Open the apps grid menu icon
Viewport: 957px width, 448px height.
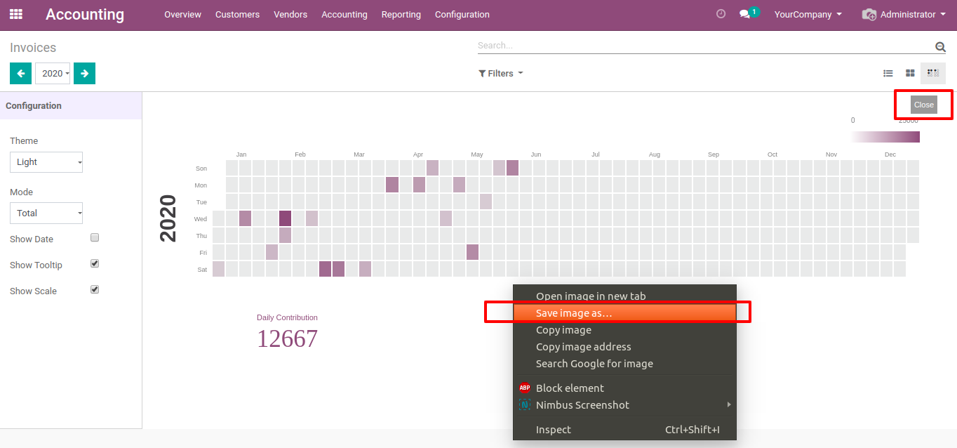click(15, 14)
